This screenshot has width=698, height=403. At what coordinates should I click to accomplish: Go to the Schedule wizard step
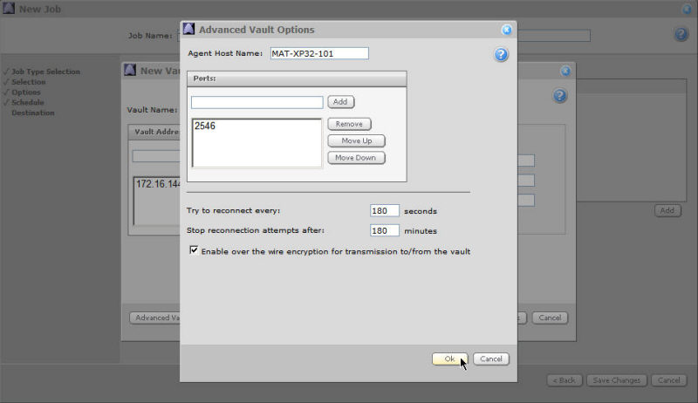click(29, 102)
